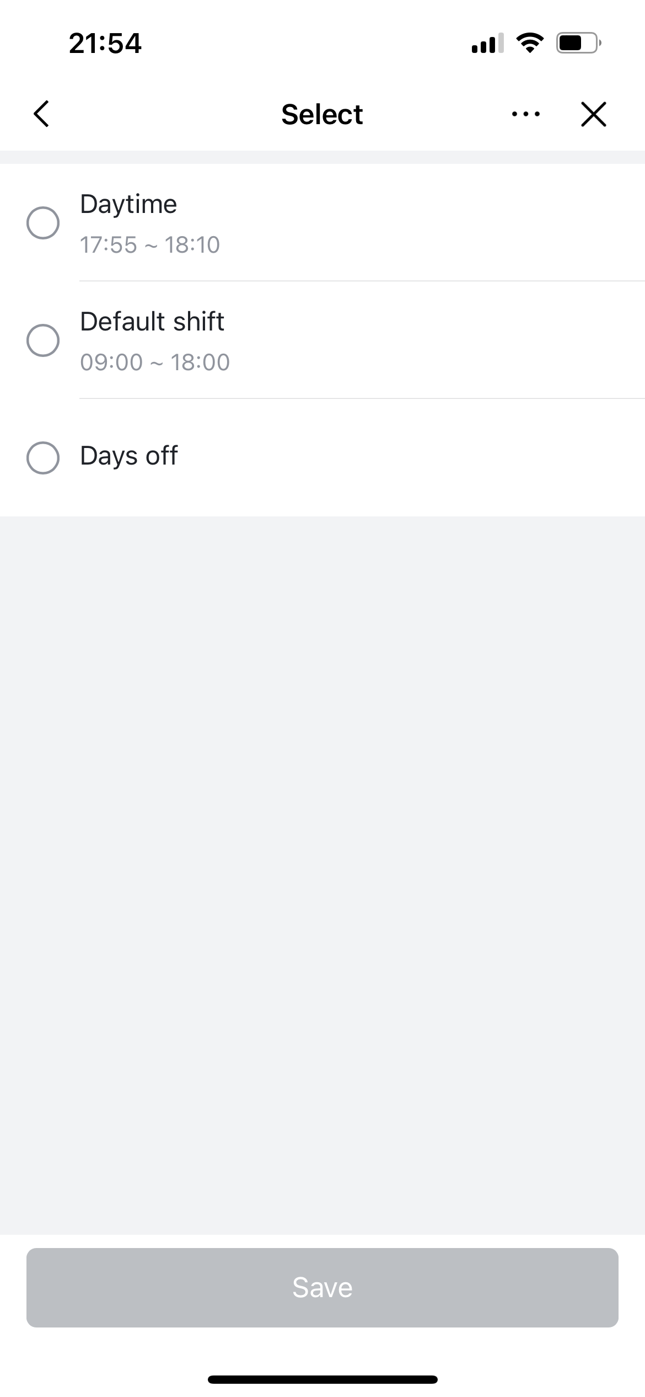Tap the 09:00 ~ 18:00 time range

pyautogui.click(x=155, y=362)
